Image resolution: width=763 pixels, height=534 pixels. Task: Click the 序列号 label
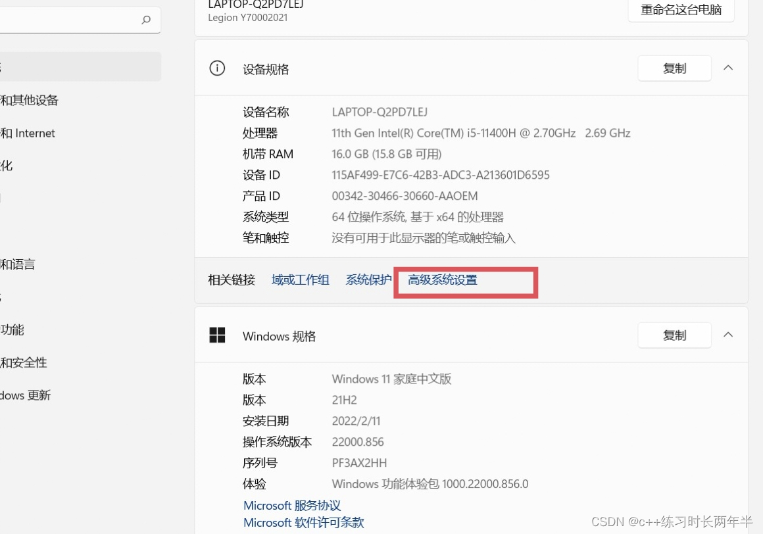[x=260, y=462]
